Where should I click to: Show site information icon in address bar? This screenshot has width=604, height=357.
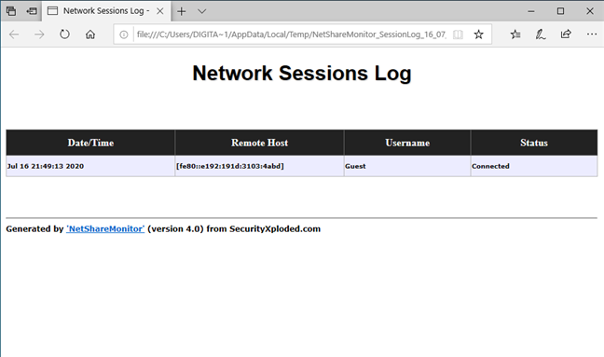point(124,34)
